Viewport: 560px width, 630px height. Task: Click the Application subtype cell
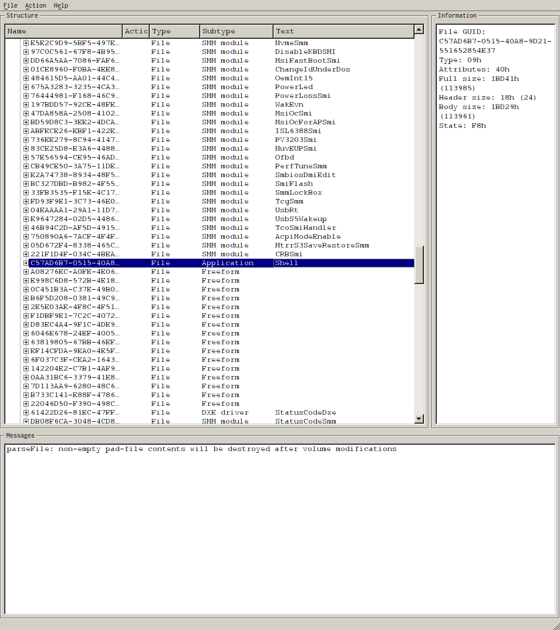[x=228, y=263]
